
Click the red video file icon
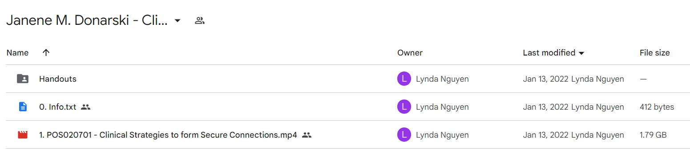coord(23,135)
